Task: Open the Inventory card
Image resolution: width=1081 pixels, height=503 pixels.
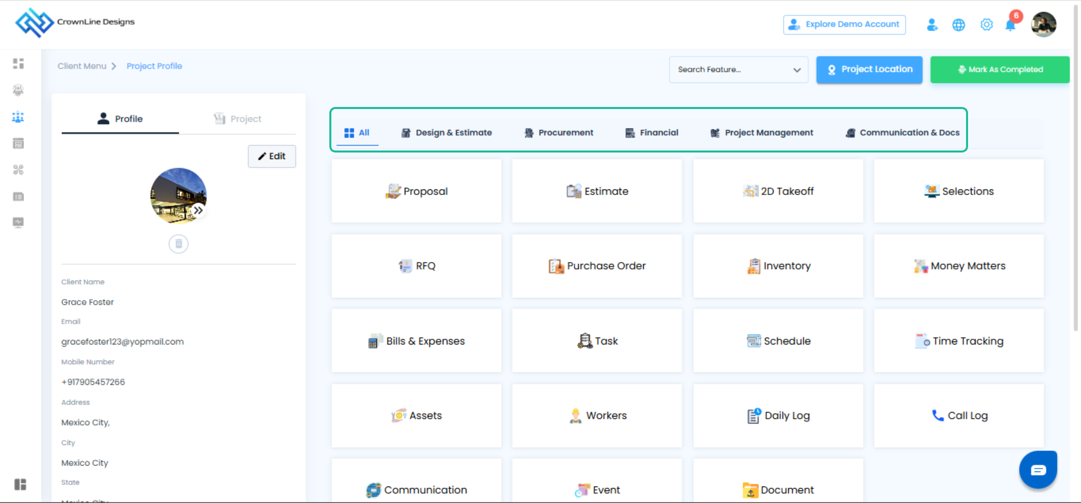Action: pyautogui.click(x=778, y=266)
